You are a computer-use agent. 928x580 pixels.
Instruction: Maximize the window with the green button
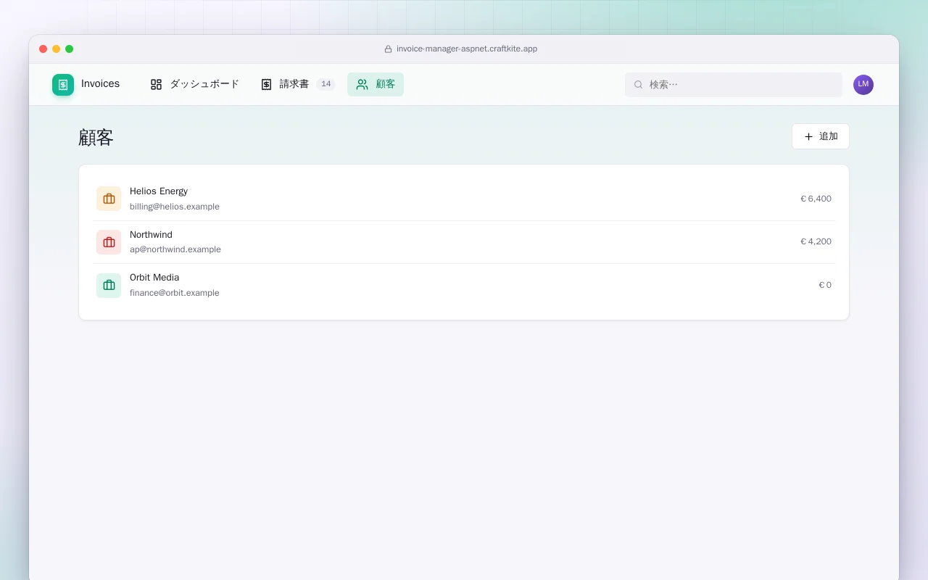coord(70,49)
